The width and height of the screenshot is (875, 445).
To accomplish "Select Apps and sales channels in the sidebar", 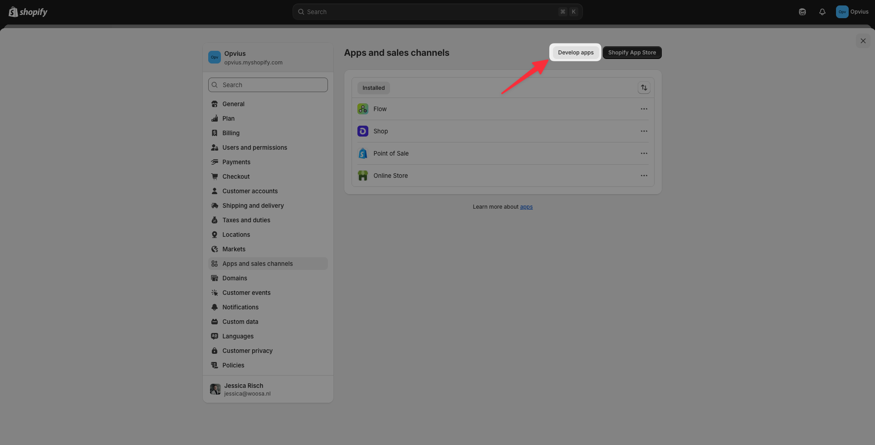I will [x=268, y=264].
